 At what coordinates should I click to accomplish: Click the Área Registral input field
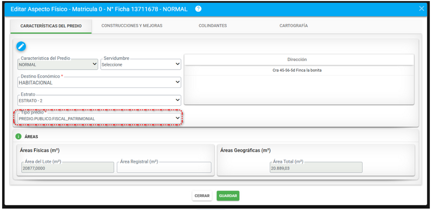pos(164,167)
